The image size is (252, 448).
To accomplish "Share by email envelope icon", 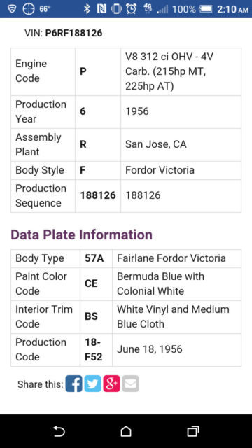I will [131, 384].
